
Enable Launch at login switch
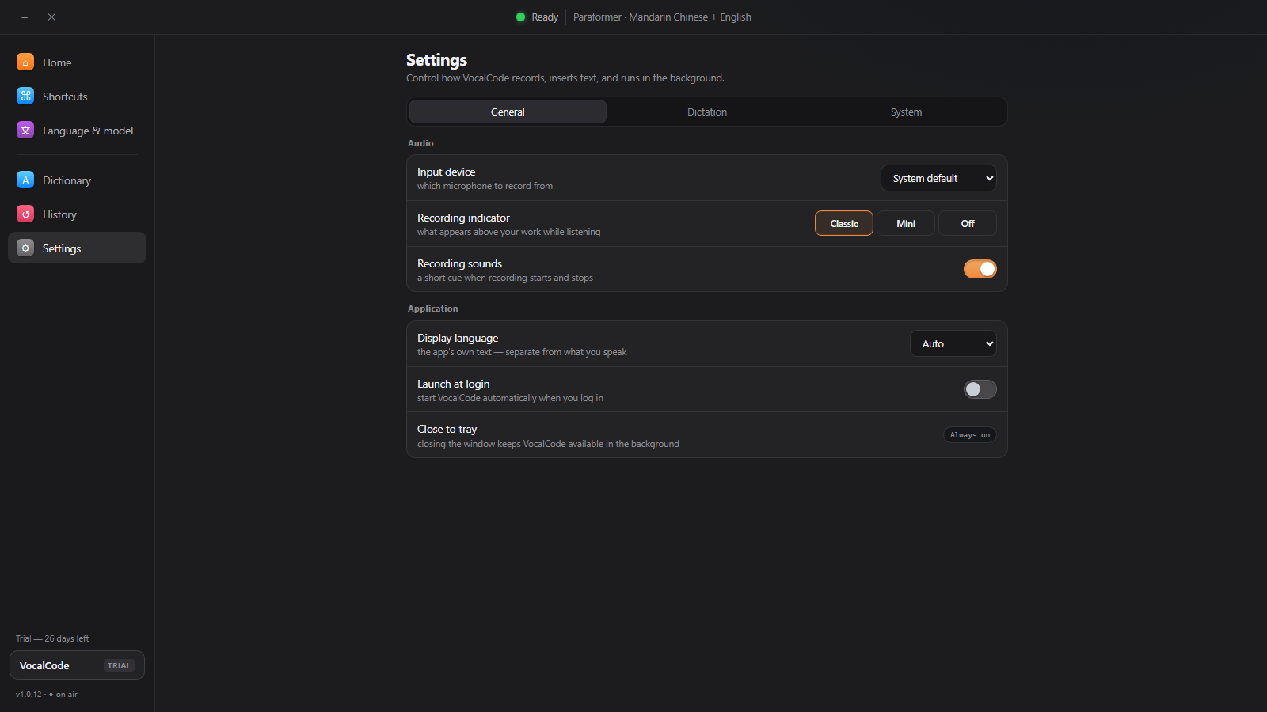point(980,389)
